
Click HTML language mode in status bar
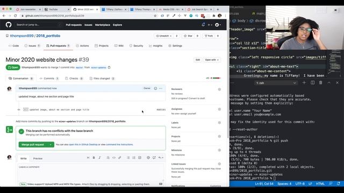(320, 184)
